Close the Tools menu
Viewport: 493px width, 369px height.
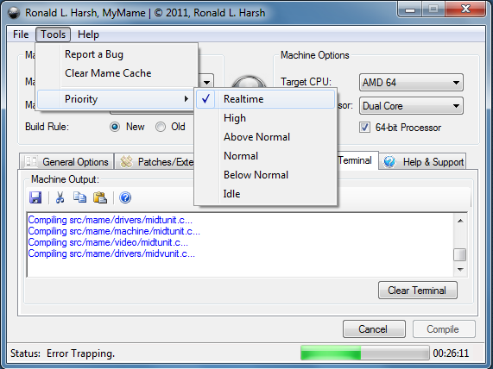click(x=54, y=34)
